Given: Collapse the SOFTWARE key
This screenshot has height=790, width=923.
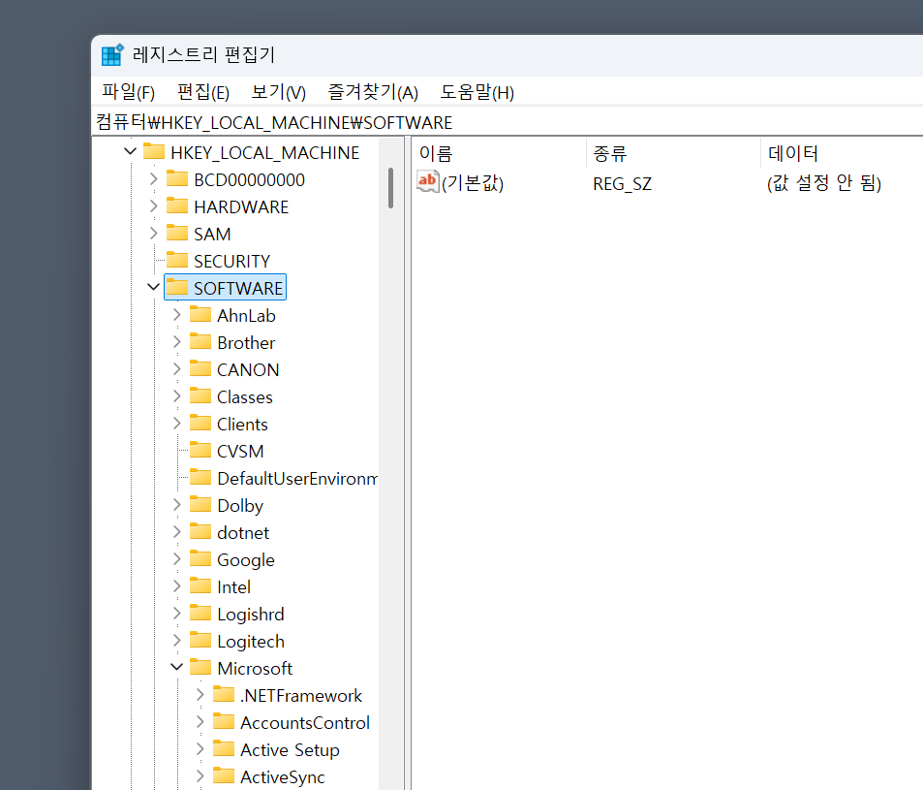Looking at the screenshot, I should tap(154, 288).
